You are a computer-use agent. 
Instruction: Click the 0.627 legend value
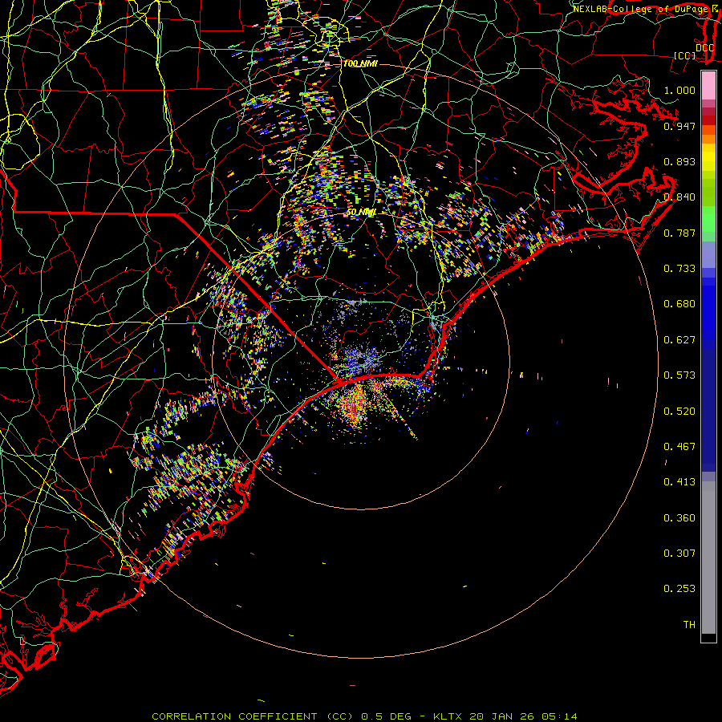pos(679,339)
